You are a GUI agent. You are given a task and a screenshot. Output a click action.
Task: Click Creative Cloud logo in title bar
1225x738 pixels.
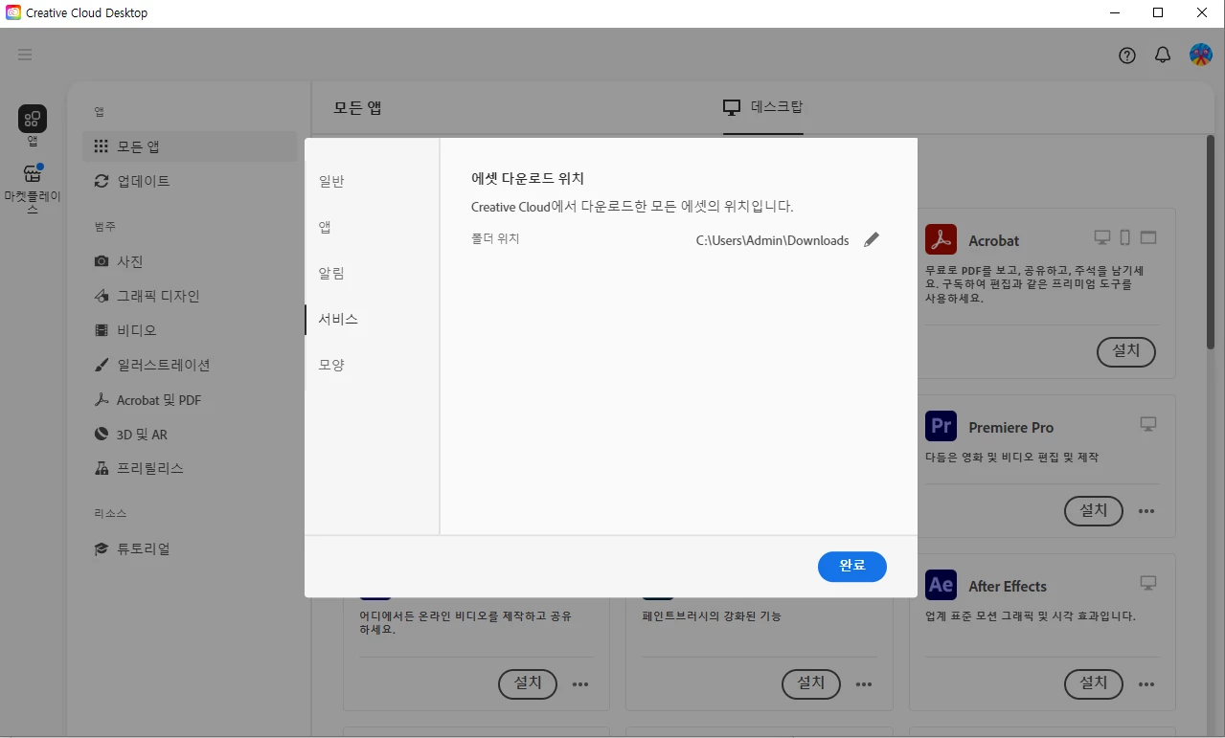(13, 13)
